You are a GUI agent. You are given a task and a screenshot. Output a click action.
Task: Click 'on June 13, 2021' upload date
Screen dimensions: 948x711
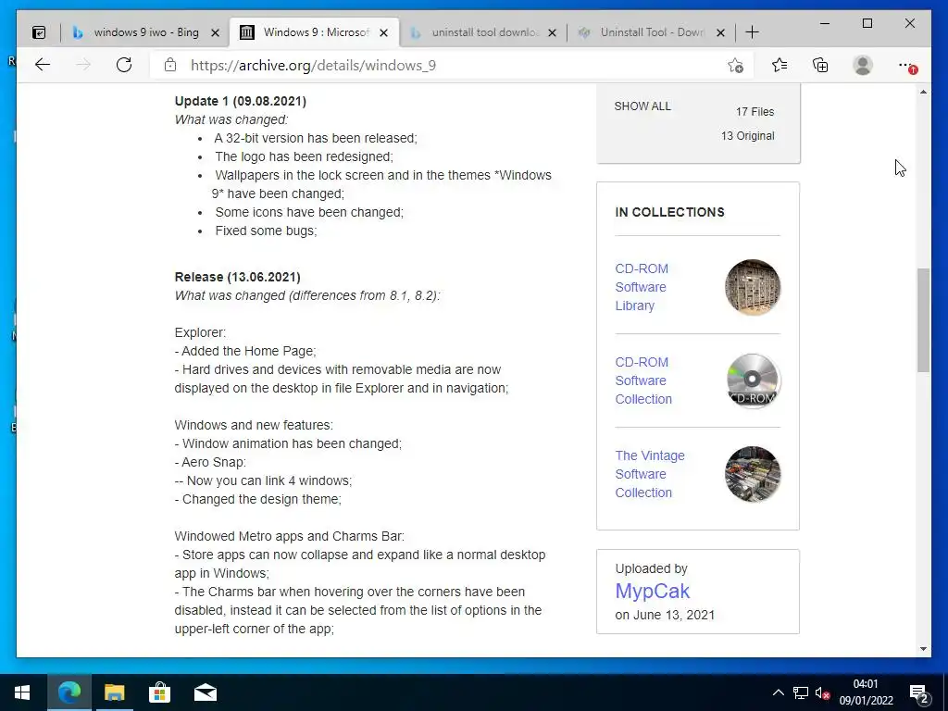(665, 615)
